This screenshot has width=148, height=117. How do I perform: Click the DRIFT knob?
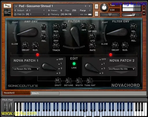[58, 81]
